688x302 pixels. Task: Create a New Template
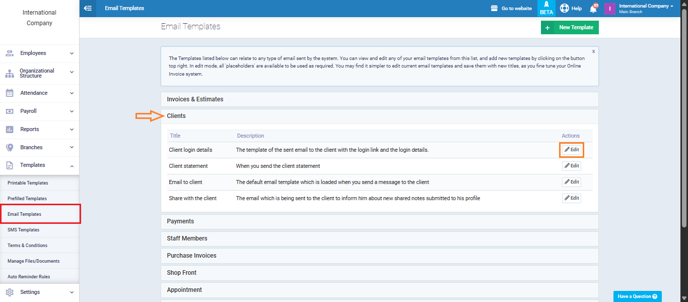(570, 27)
